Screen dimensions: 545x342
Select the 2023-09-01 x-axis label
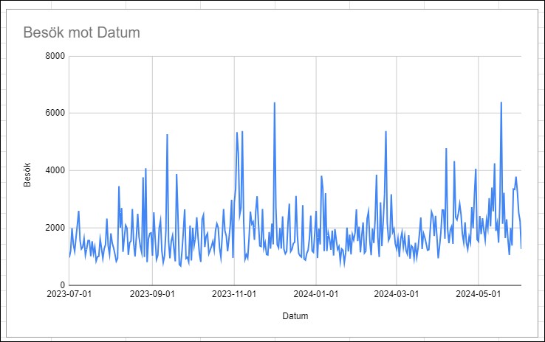point(152,293)
